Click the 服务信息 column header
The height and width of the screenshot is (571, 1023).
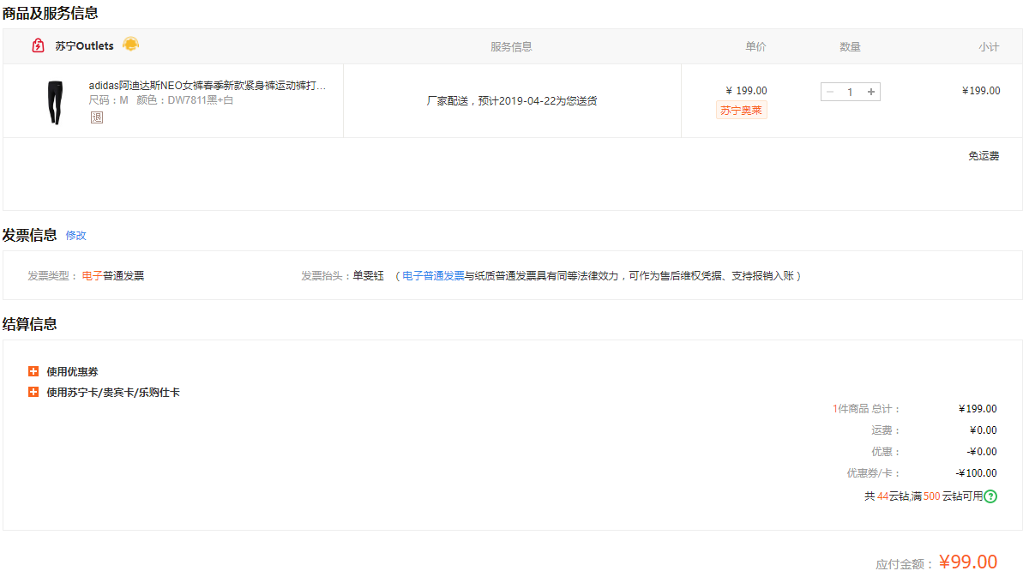(511, 47)
